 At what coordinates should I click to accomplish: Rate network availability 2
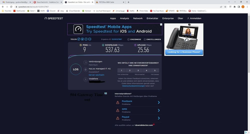[x=130, y=70]
